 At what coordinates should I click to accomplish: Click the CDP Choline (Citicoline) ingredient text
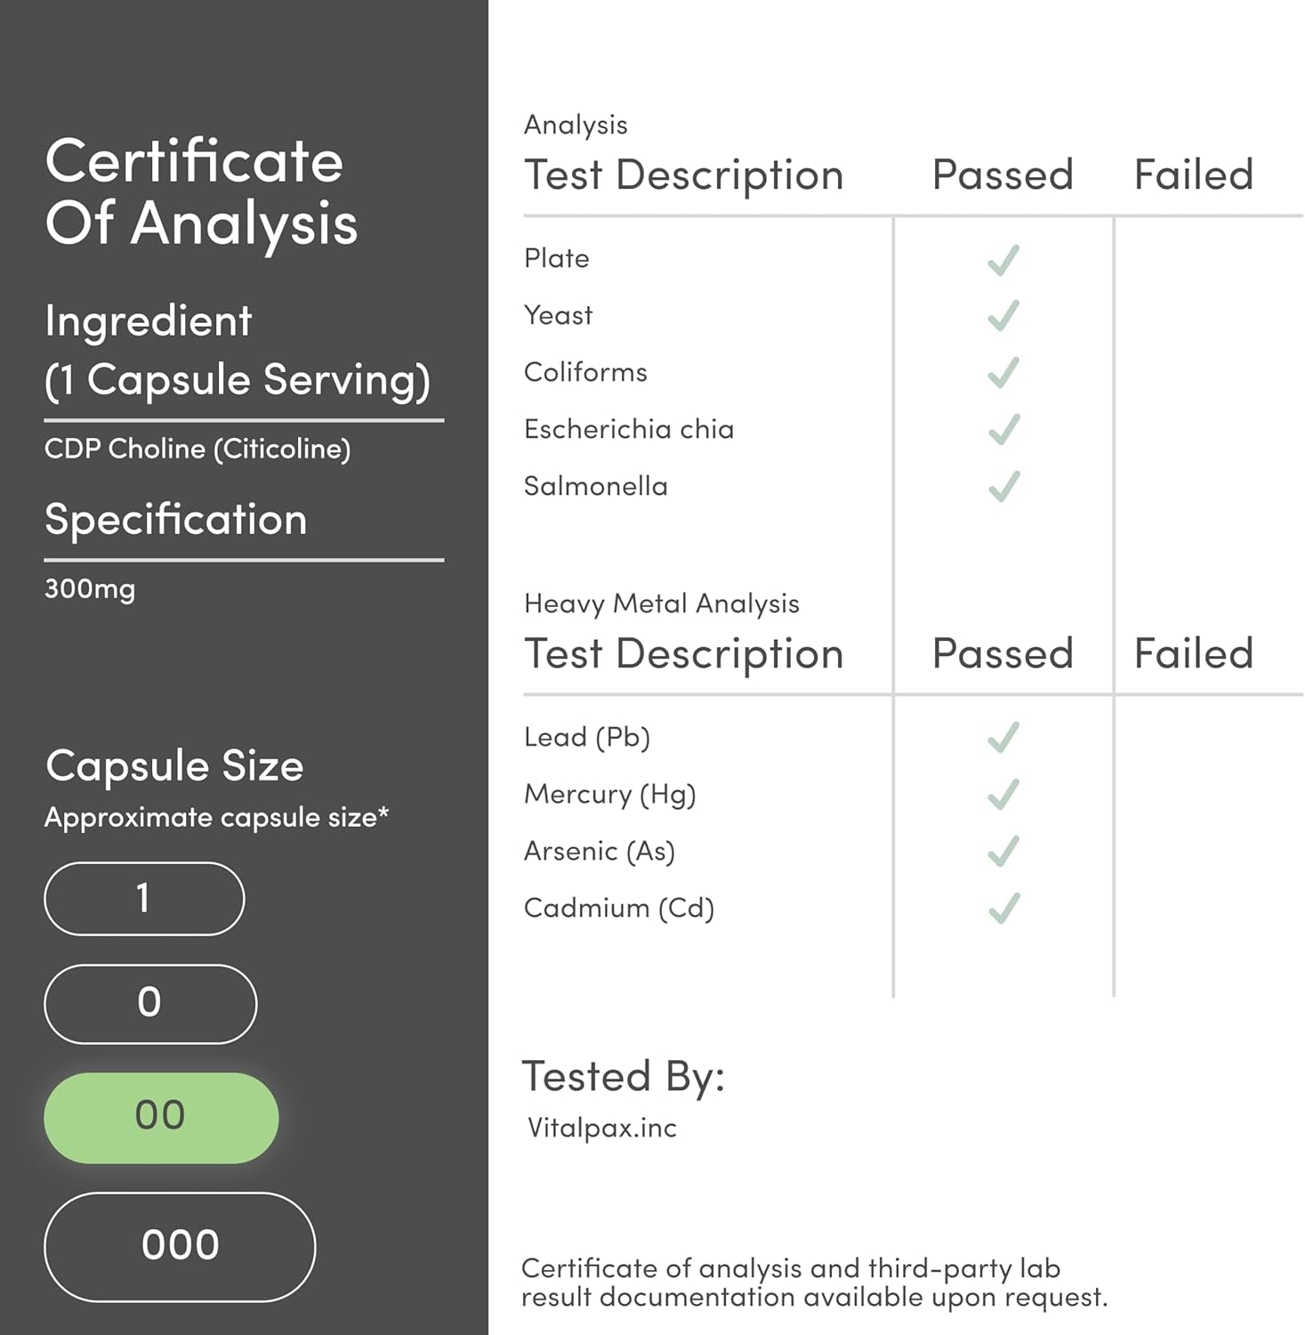tap(197, 449)
